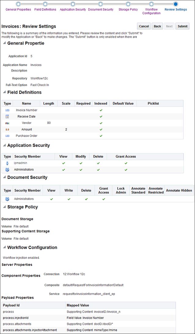Image resolution: width=195 pixels, height=334 pixels.
Task: Click the Receive Date calendar type icon
Action: tap(7, 117)
